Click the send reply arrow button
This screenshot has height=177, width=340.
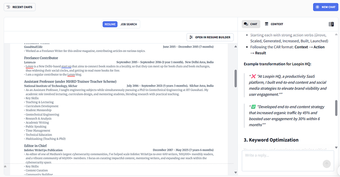(x=327, y=164)
